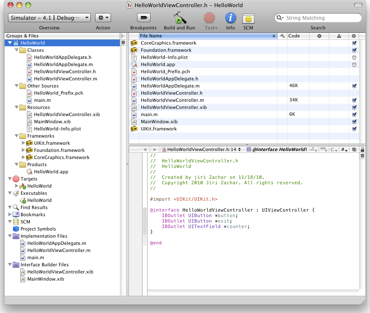Uncheck target box for main.m row
370x313 pixels.
point(354,114)
